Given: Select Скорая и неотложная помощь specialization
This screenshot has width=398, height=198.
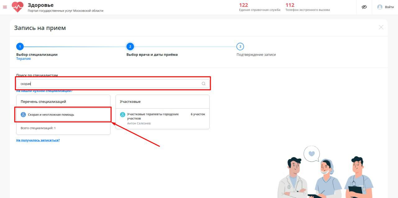Looking at the screenshot, I should click(x=51, y=115).
